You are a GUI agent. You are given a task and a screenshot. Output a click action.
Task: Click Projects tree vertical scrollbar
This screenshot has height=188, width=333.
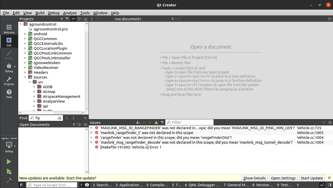[x=87, y=66]
